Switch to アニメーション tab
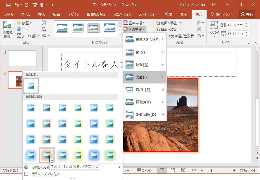Screen dimensions: 260x180 122,14
